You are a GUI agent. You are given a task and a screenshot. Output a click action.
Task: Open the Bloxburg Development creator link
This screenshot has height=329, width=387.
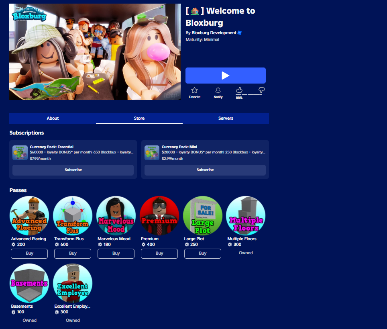214,33
